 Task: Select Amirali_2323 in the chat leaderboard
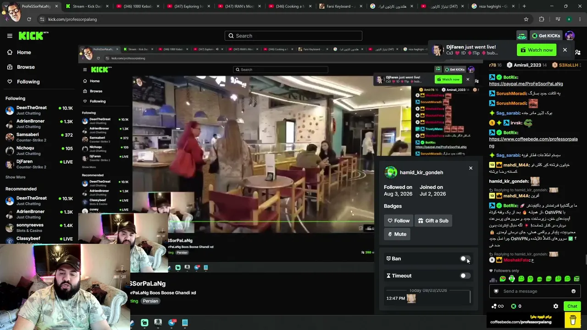[527, 65]
